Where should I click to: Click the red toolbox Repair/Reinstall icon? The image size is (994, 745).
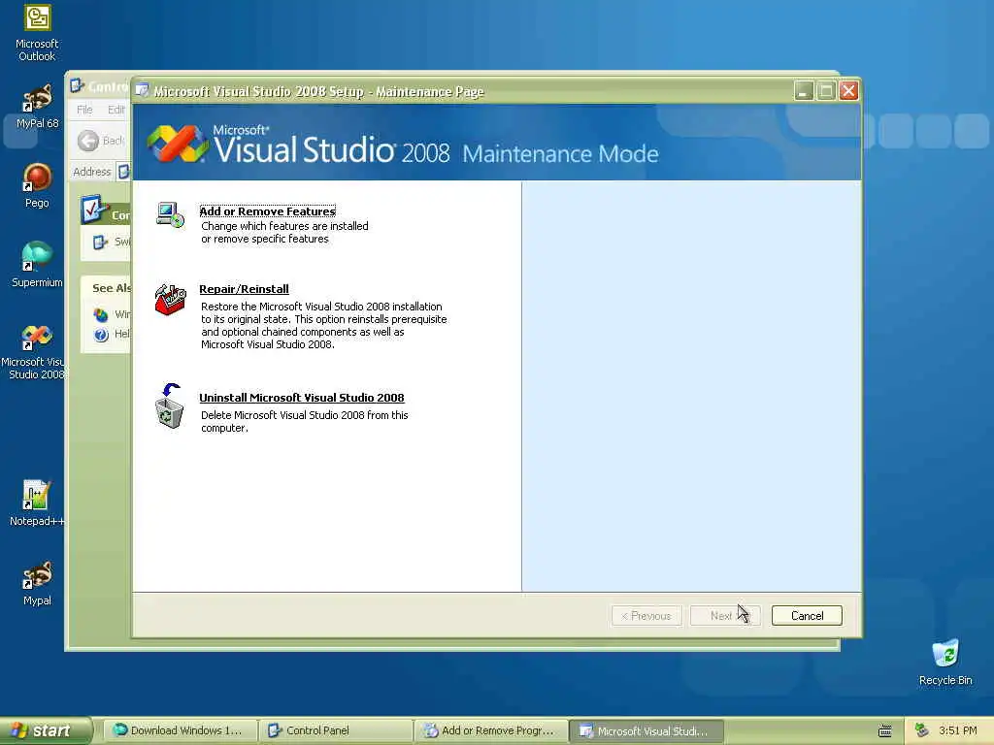coord(170,299)
